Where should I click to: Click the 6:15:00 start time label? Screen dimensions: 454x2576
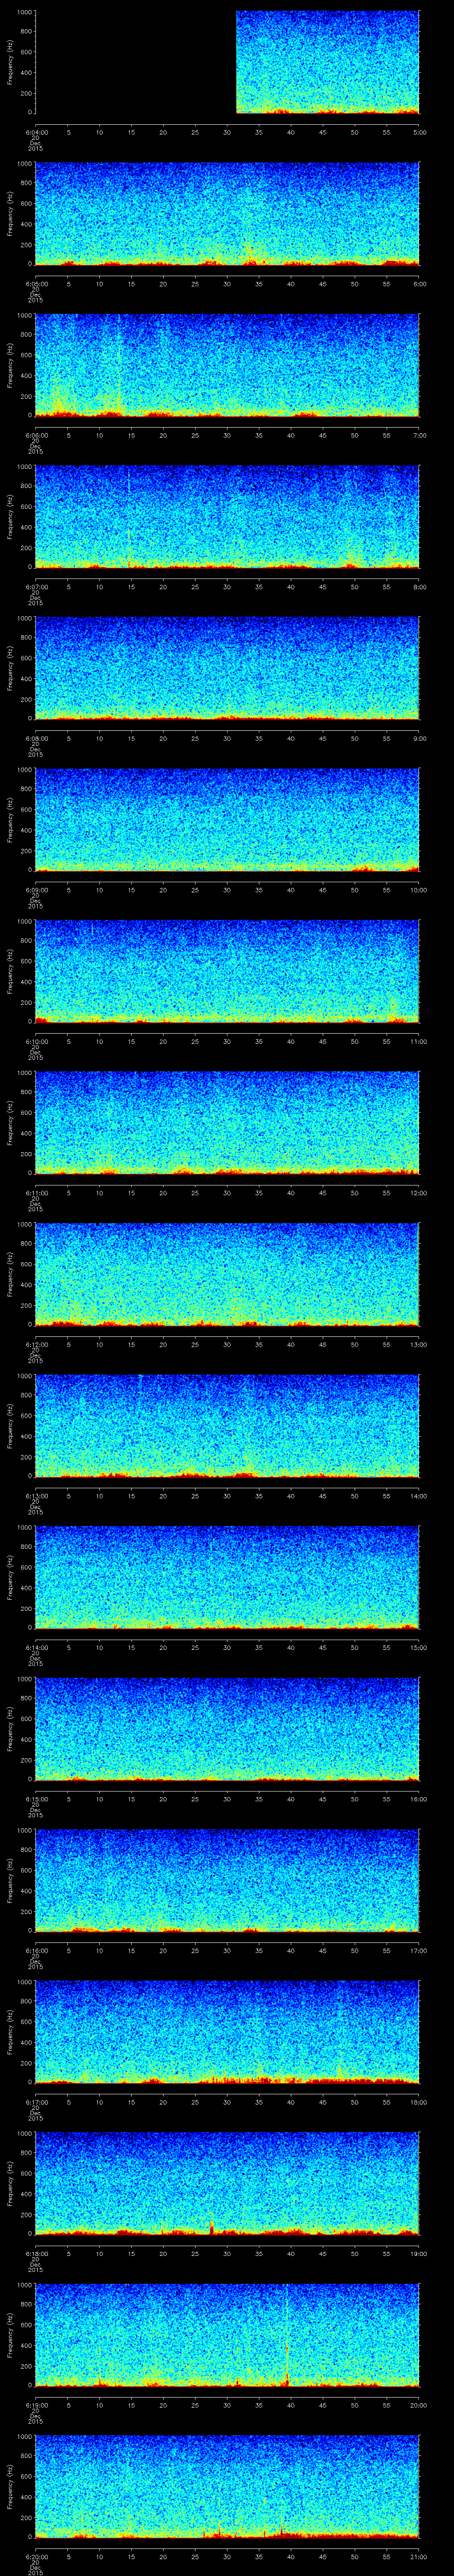coord(36,1798)
